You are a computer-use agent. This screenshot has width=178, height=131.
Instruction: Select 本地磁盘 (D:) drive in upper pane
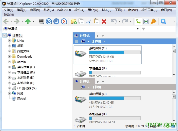coord(108,71)
